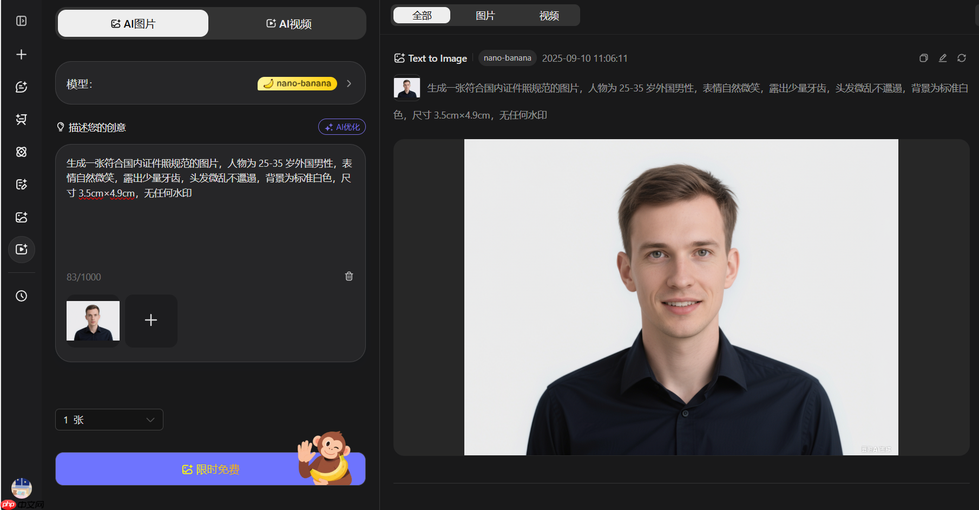This screenshot has height=510, width=979.
Task: Click the trash icon to clear prompt
Action: pyautogui.click(x=349, y=276)
